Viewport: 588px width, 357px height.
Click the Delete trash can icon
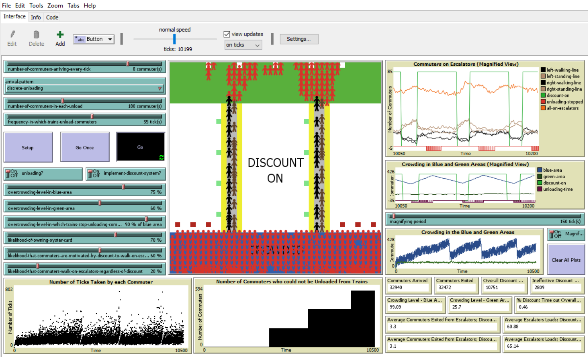36,35
